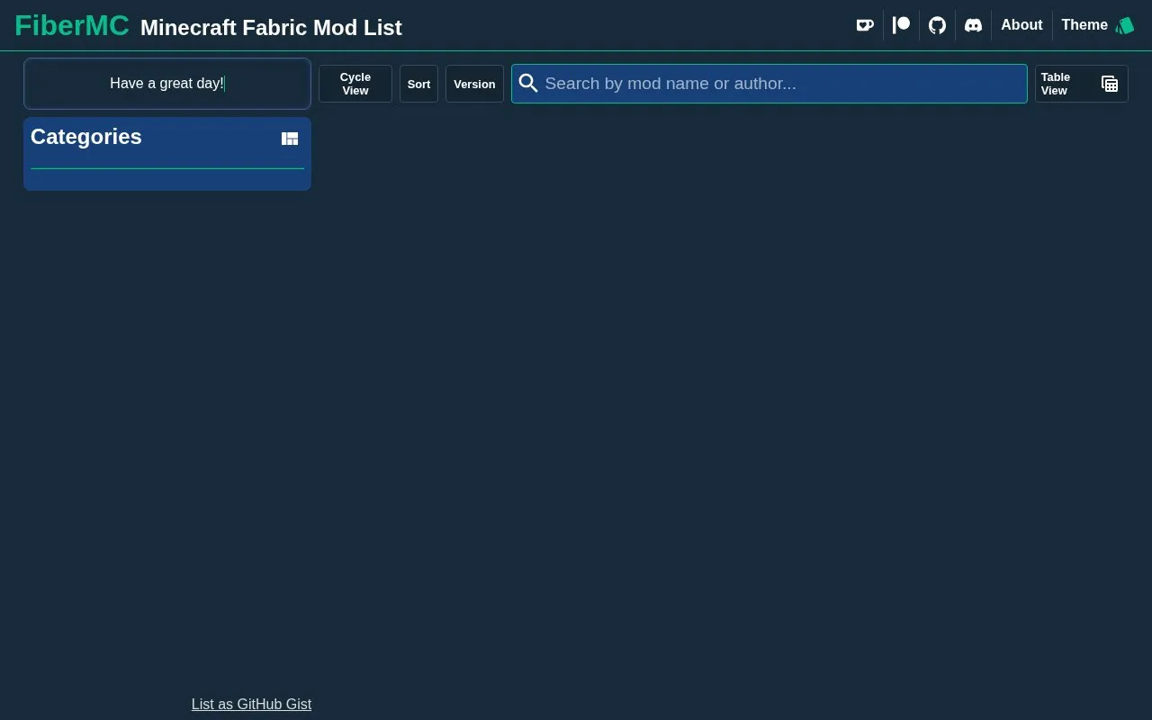Click the Minecraft Fabric Mod List heading
Screen dimensions: 1152x720
tap(271, 28)
